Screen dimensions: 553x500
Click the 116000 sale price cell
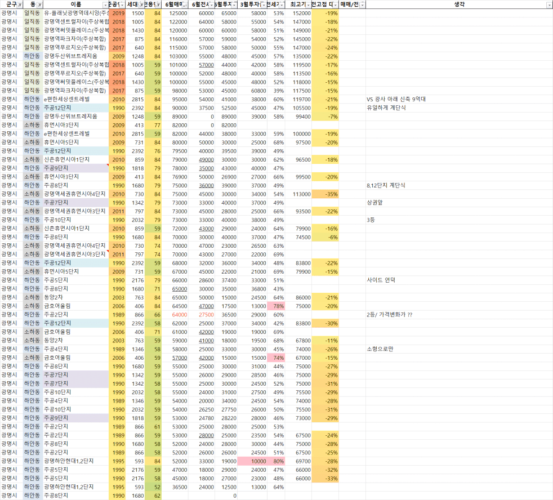tap(175, 39)
